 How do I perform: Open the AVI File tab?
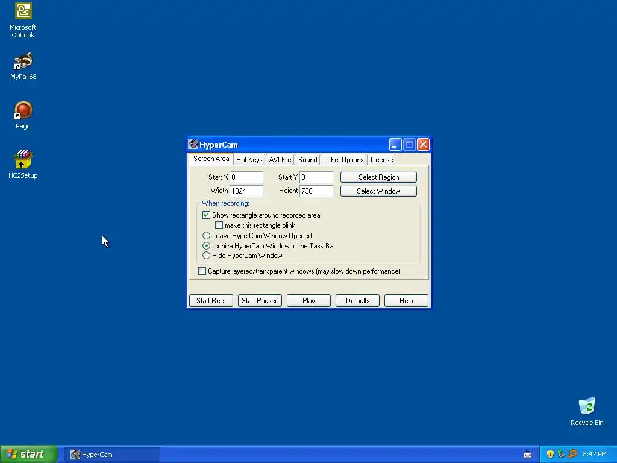click(x=280, y=159)
